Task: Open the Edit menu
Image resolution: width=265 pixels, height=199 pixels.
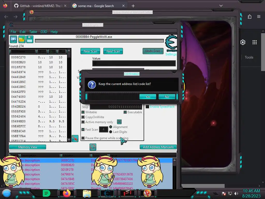Action: [23, 32]
